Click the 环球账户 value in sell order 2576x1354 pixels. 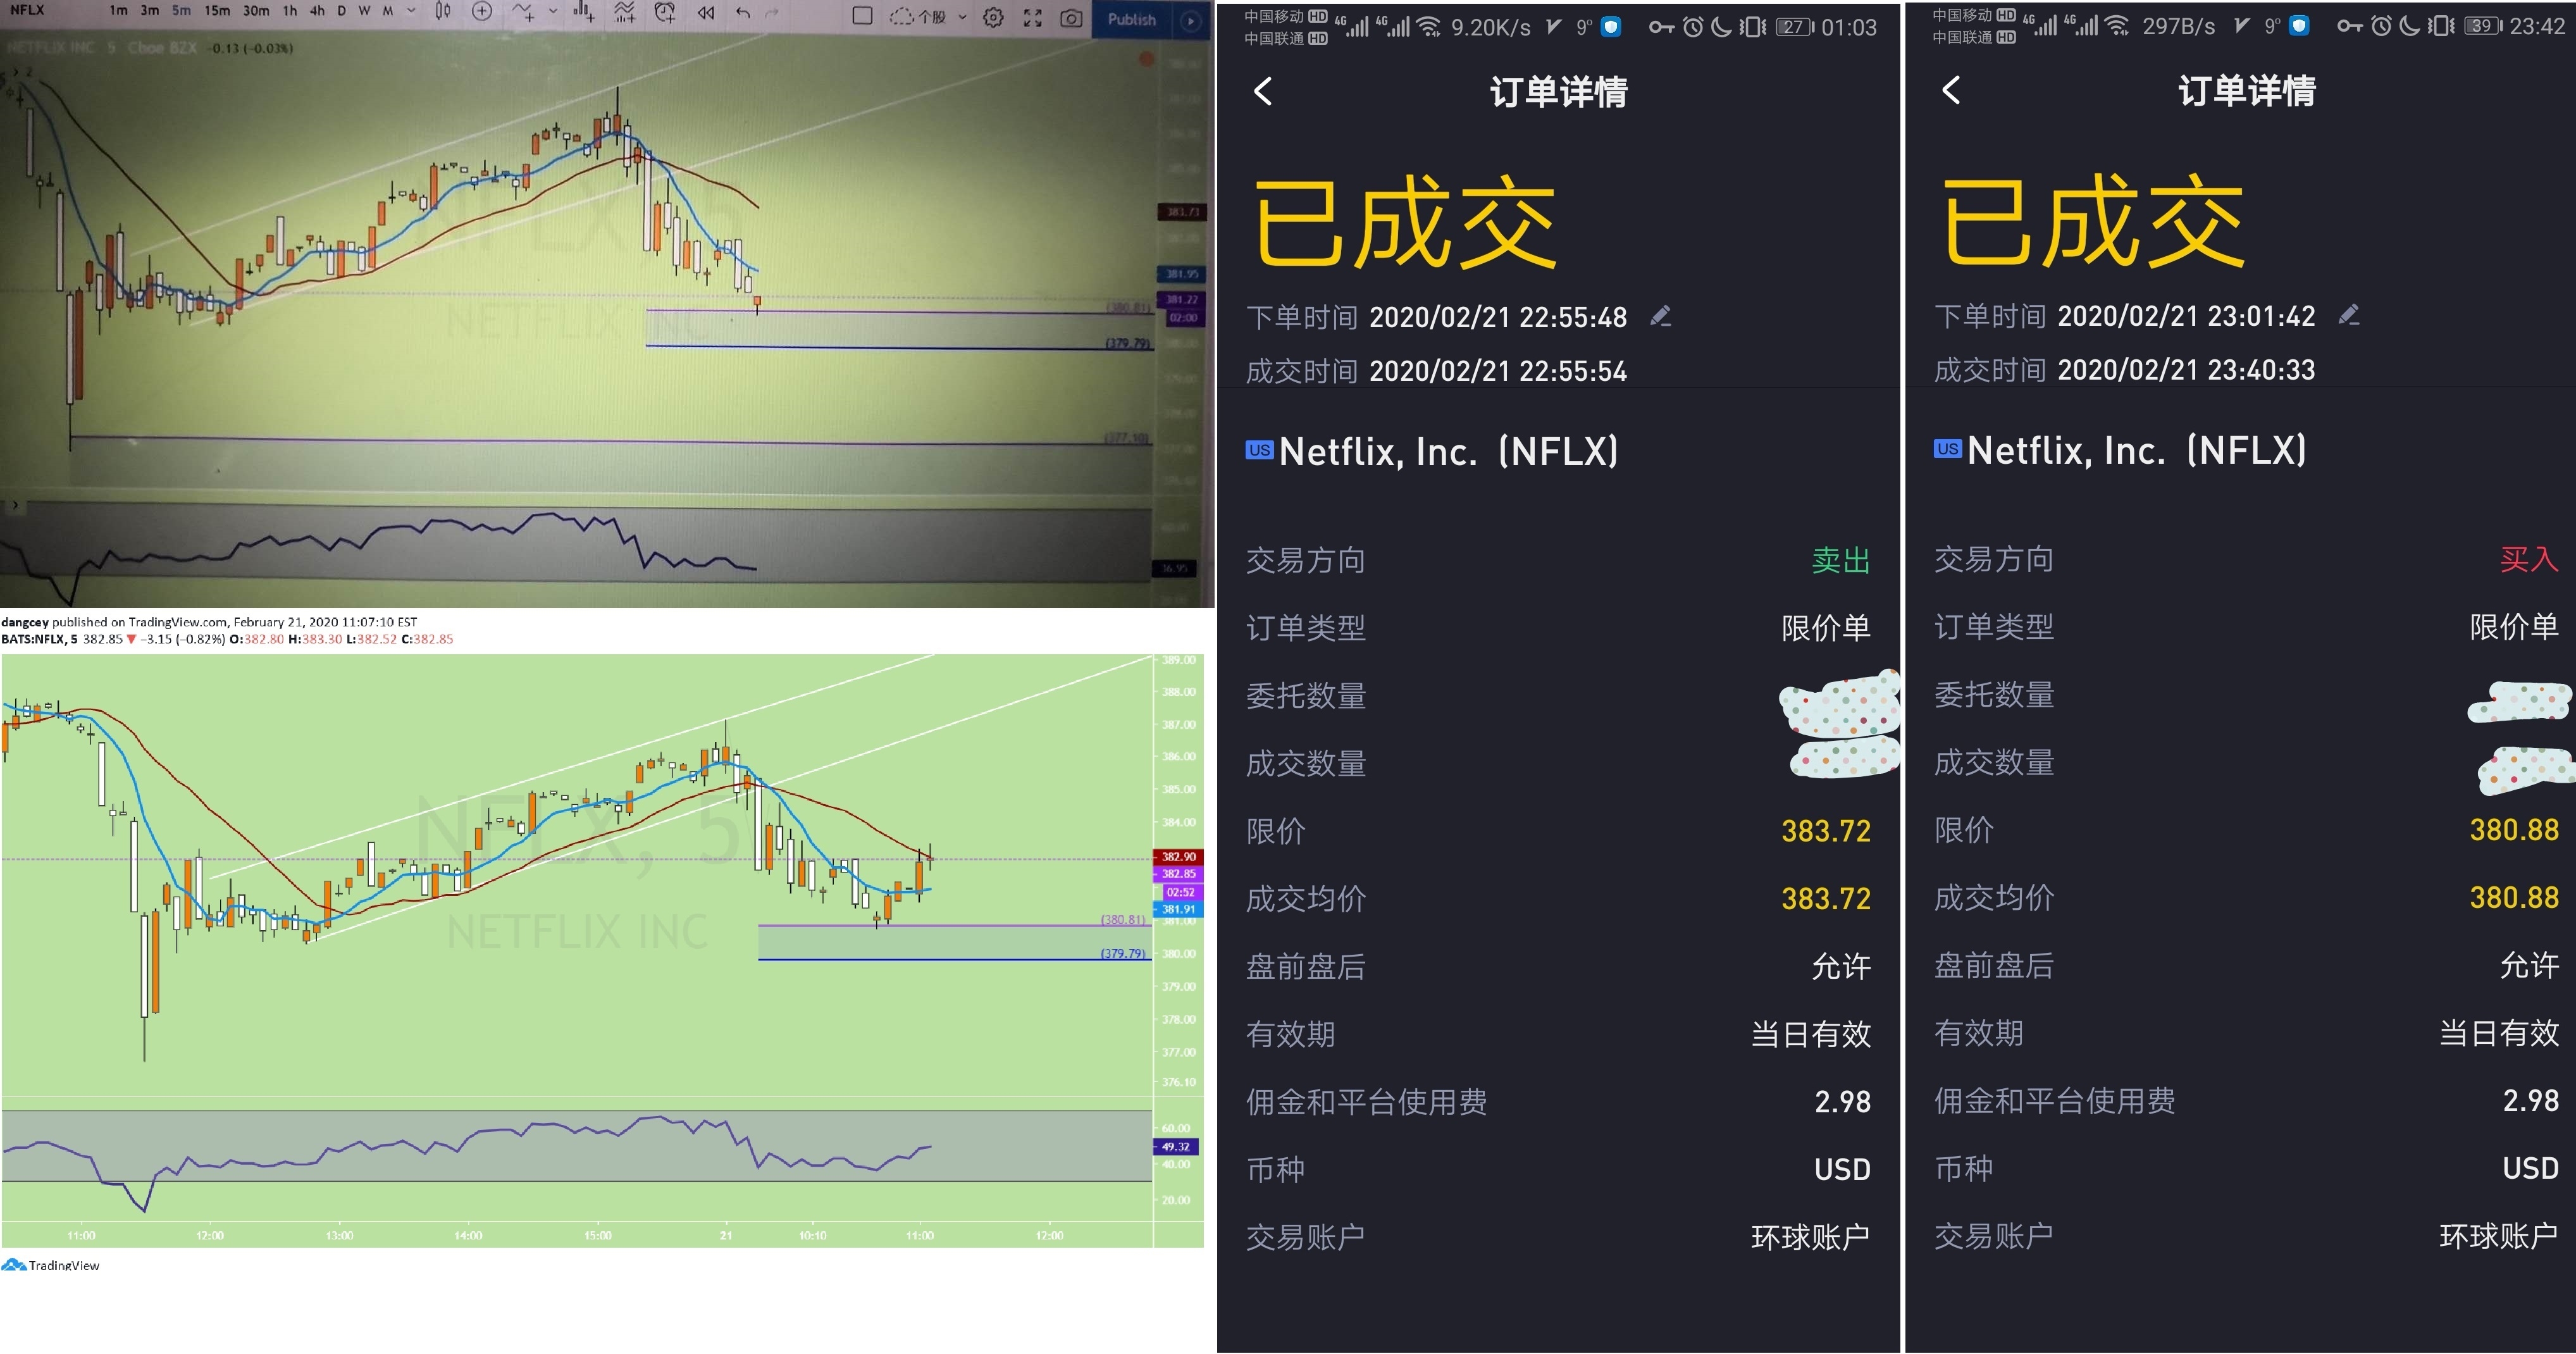pyautogui.click(x=1811, y=1237)
